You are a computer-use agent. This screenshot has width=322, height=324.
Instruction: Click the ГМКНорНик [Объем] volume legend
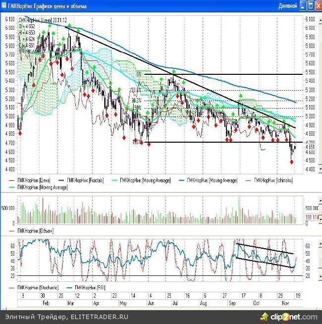click(x=35, y=231)
